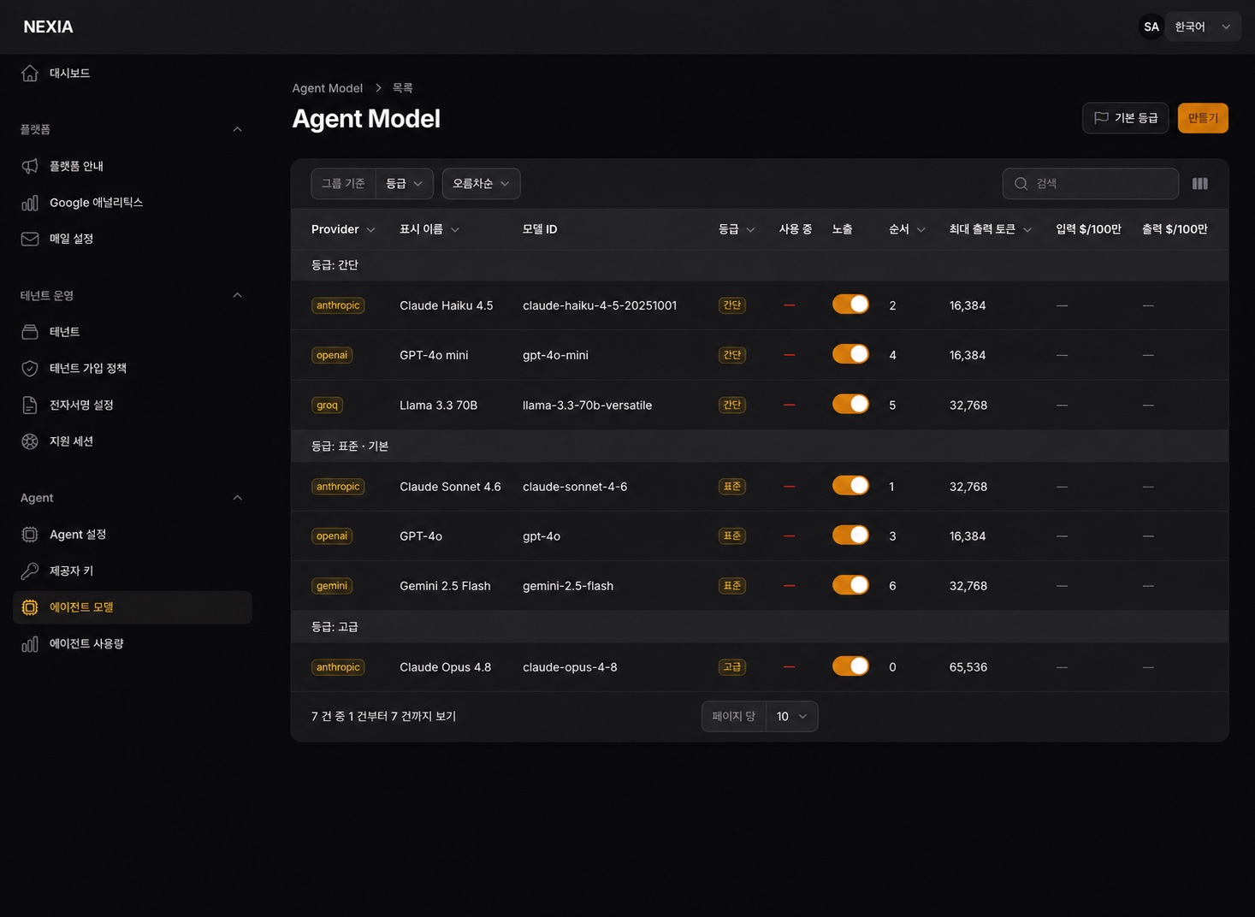1255x917 pixels.
Task: Disable 노출 toggle for GPT-4o mini
Action: 850,354
